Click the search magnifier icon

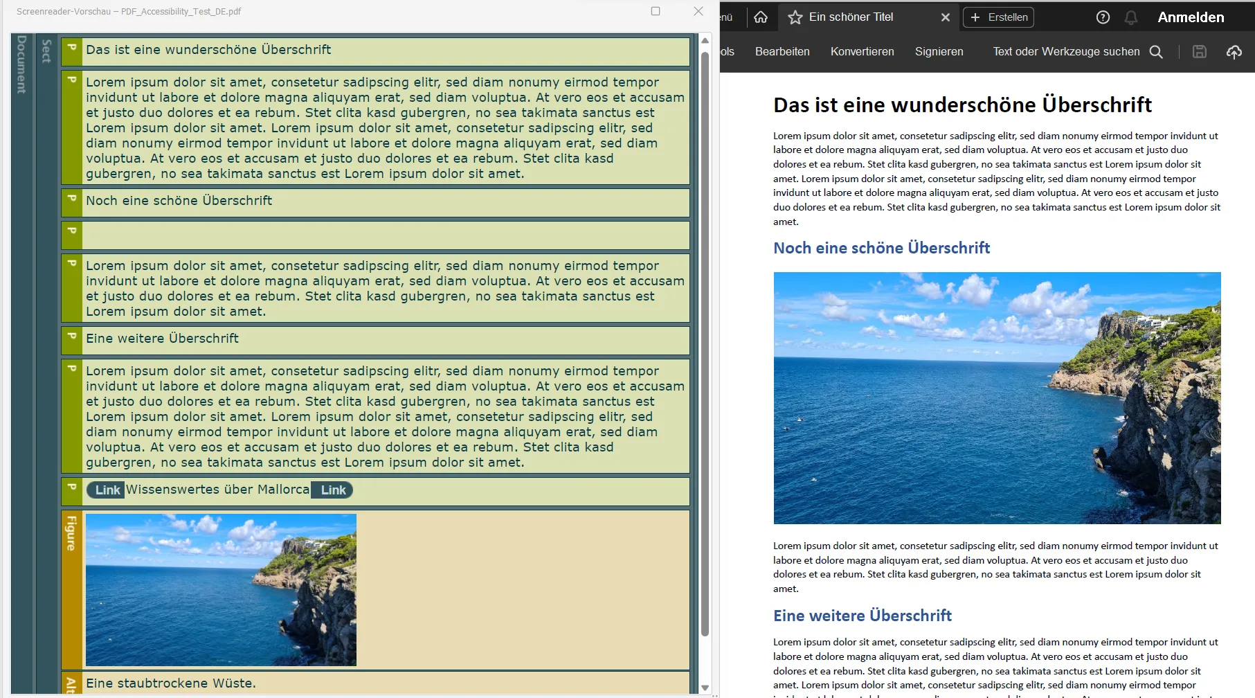click(1156, 52)
